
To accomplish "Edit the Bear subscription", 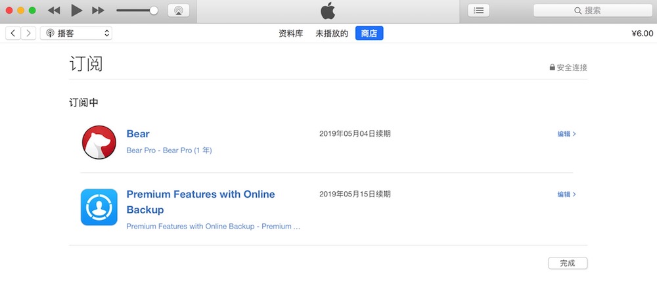I will tap(566, 134).
